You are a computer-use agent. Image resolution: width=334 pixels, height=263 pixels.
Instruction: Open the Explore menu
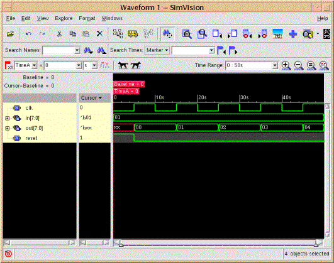(x=64, y=18)
